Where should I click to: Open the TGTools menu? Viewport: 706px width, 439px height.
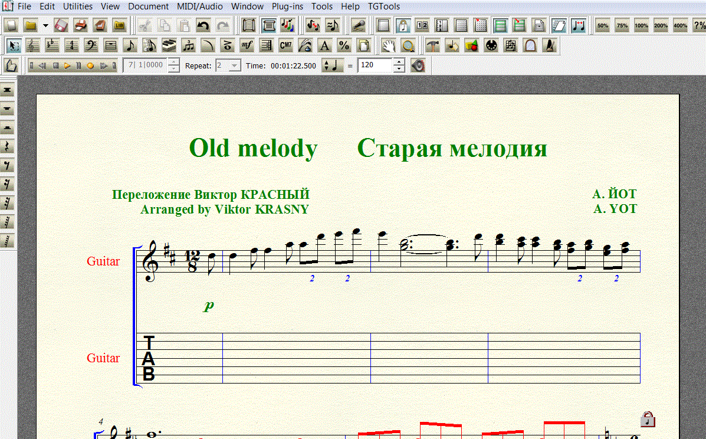pyautogui.click(x=384, y=6)
